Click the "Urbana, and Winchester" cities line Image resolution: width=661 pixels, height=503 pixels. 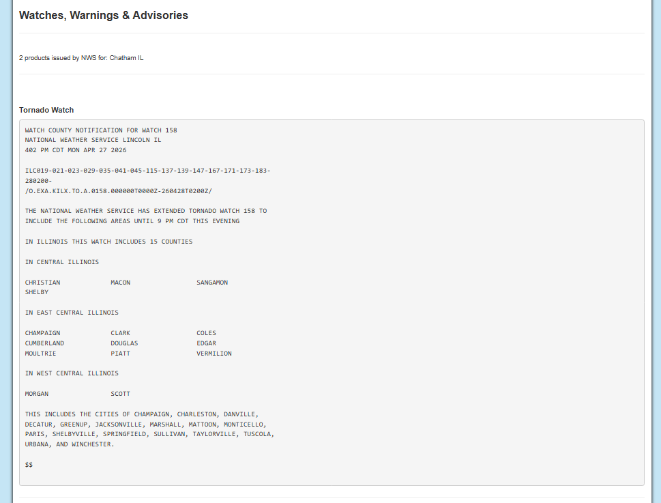(x=70, y=444)
